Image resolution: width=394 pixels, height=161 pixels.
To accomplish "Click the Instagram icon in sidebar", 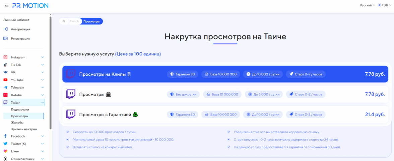I will pos(5,57).
